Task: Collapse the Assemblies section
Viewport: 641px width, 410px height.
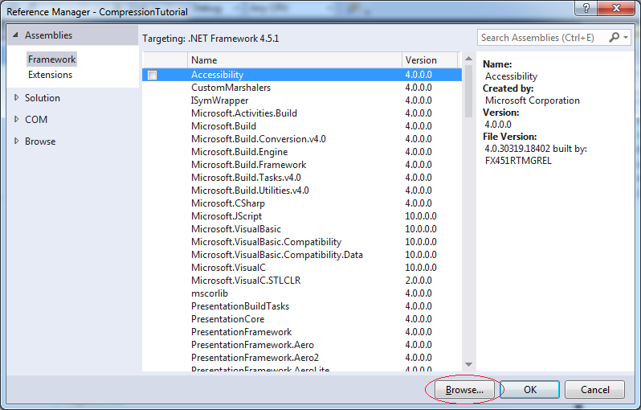Action: pyautogui.click(x=15, y=35)
